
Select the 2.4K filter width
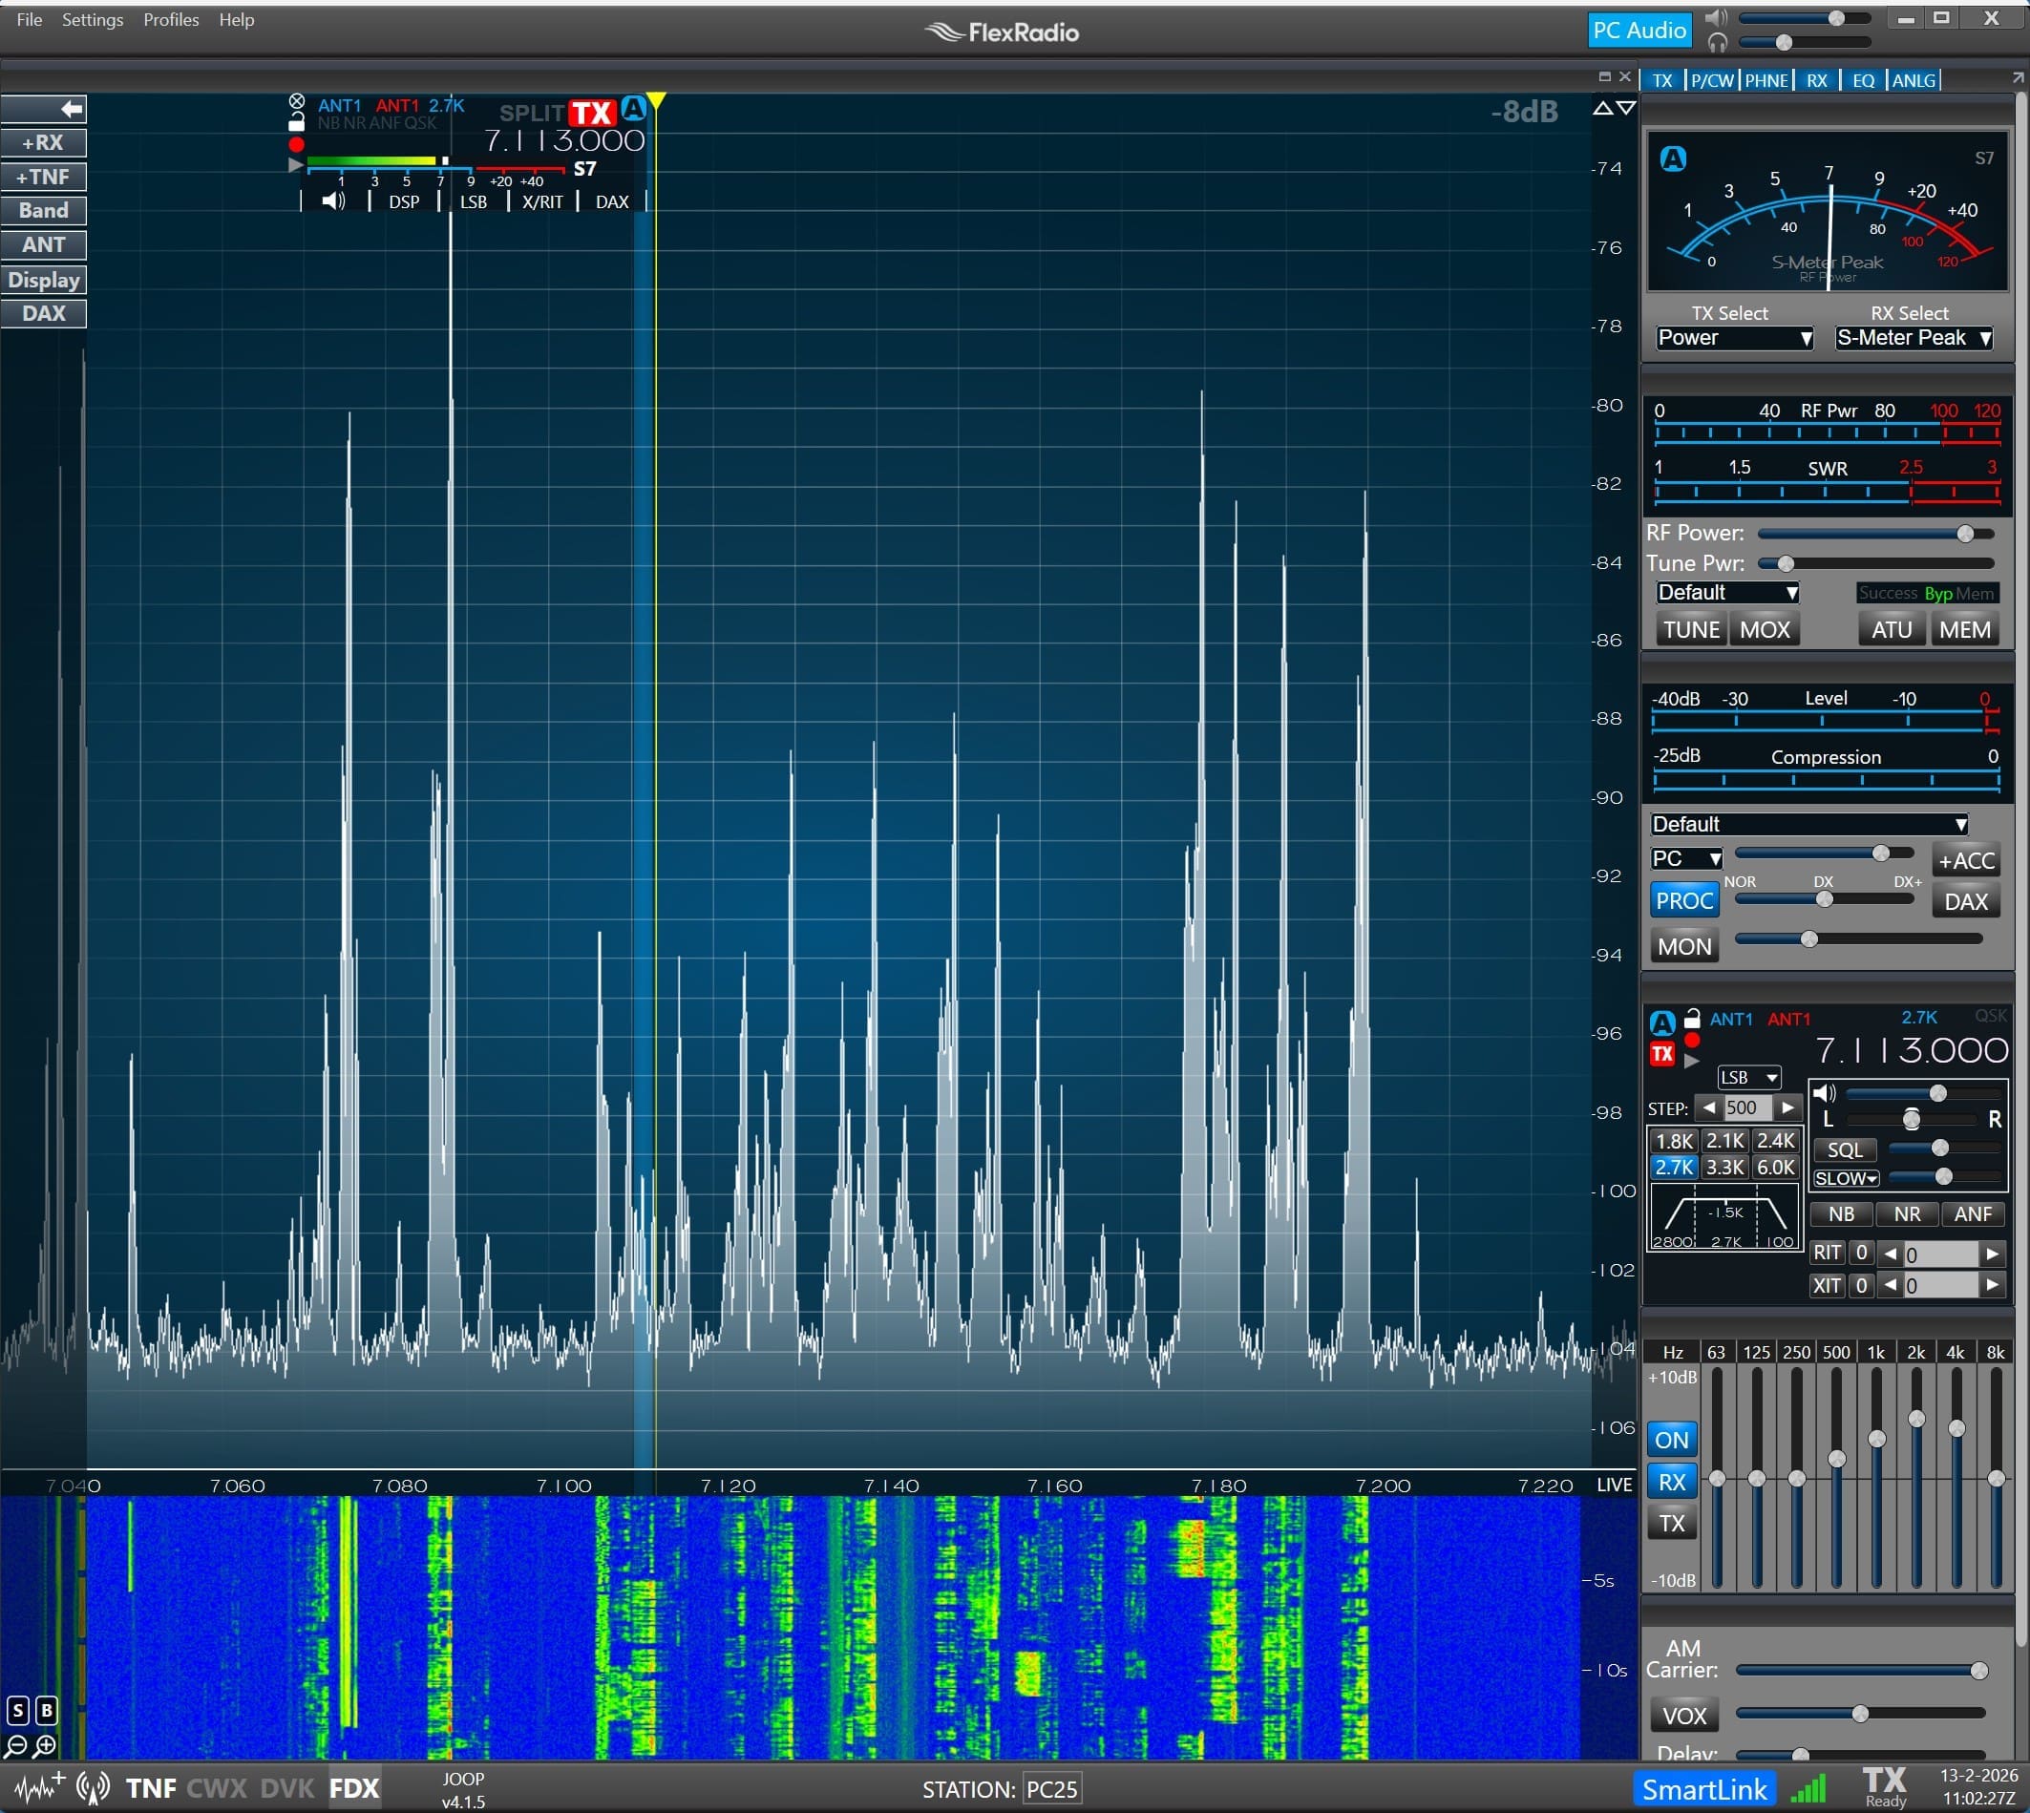tap(1775, 1141)
